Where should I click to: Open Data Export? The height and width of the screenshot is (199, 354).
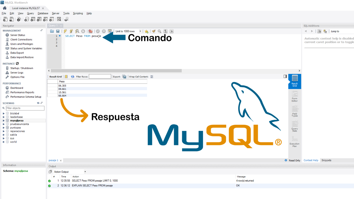pyautogui.click(x=17, y=53)
